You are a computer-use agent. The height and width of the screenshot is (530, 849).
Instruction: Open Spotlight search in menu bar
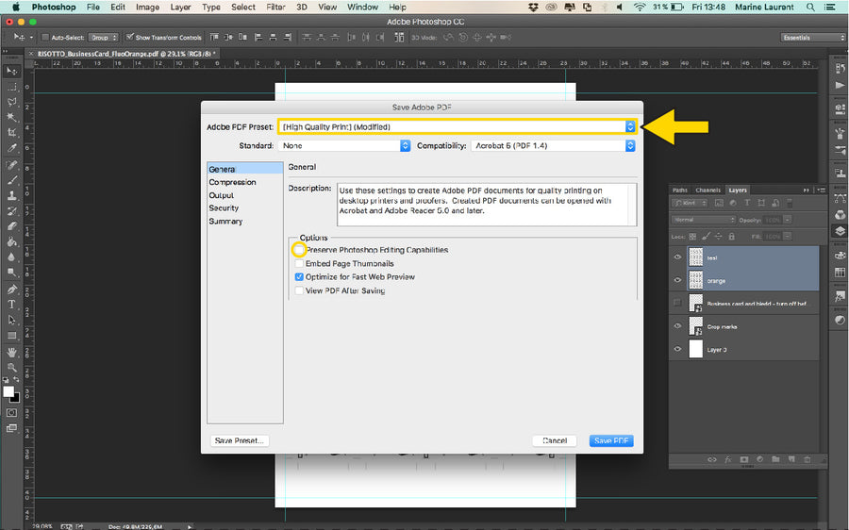click(x=810, y=7)
